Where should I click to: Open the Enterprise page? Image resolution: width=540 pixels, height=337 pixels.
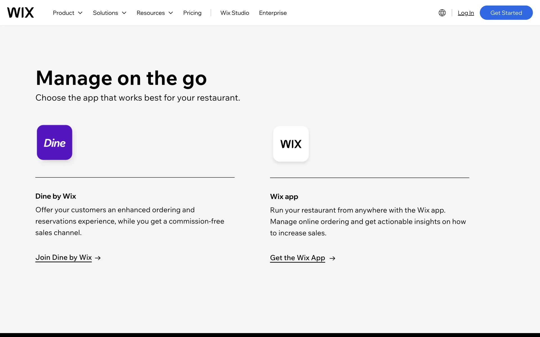(x=273, y=13)
